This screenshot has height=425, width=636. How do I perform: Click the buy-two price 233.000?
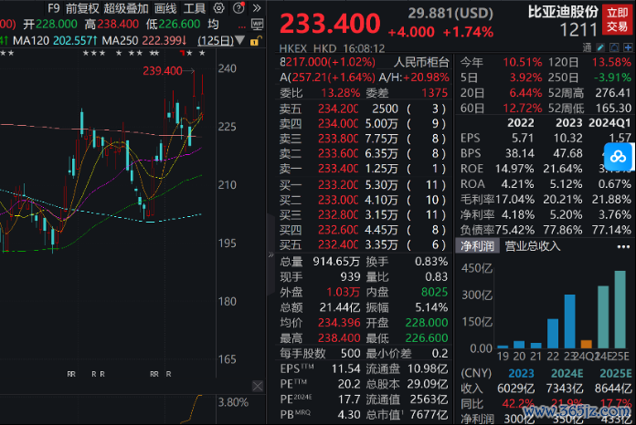pyautogui.click(x=338, y=200)
